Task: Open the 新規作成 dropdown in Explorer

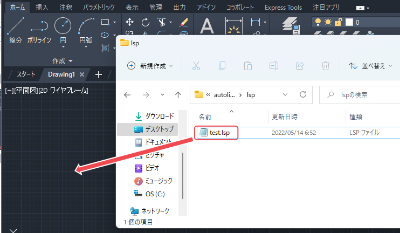Action: click(x=150, y=66)
